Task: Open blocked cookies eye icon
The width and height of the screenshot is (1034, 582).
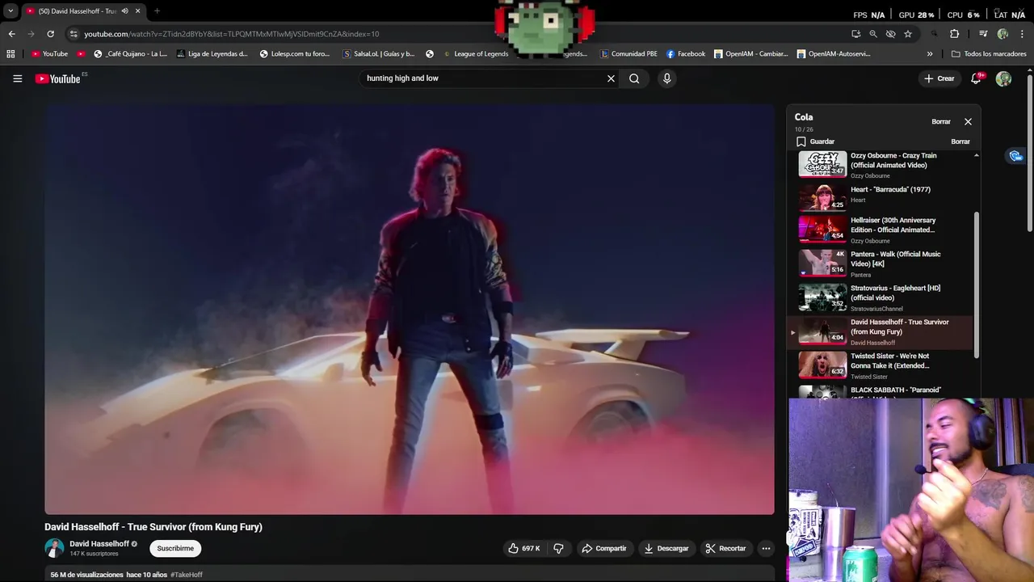Action: 890,34
